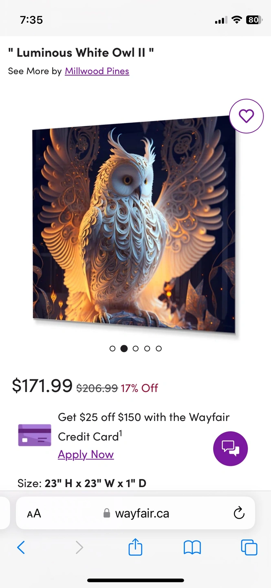
Task: Tap the Luminous White Owl product image
Action: (x=135, y=225)
